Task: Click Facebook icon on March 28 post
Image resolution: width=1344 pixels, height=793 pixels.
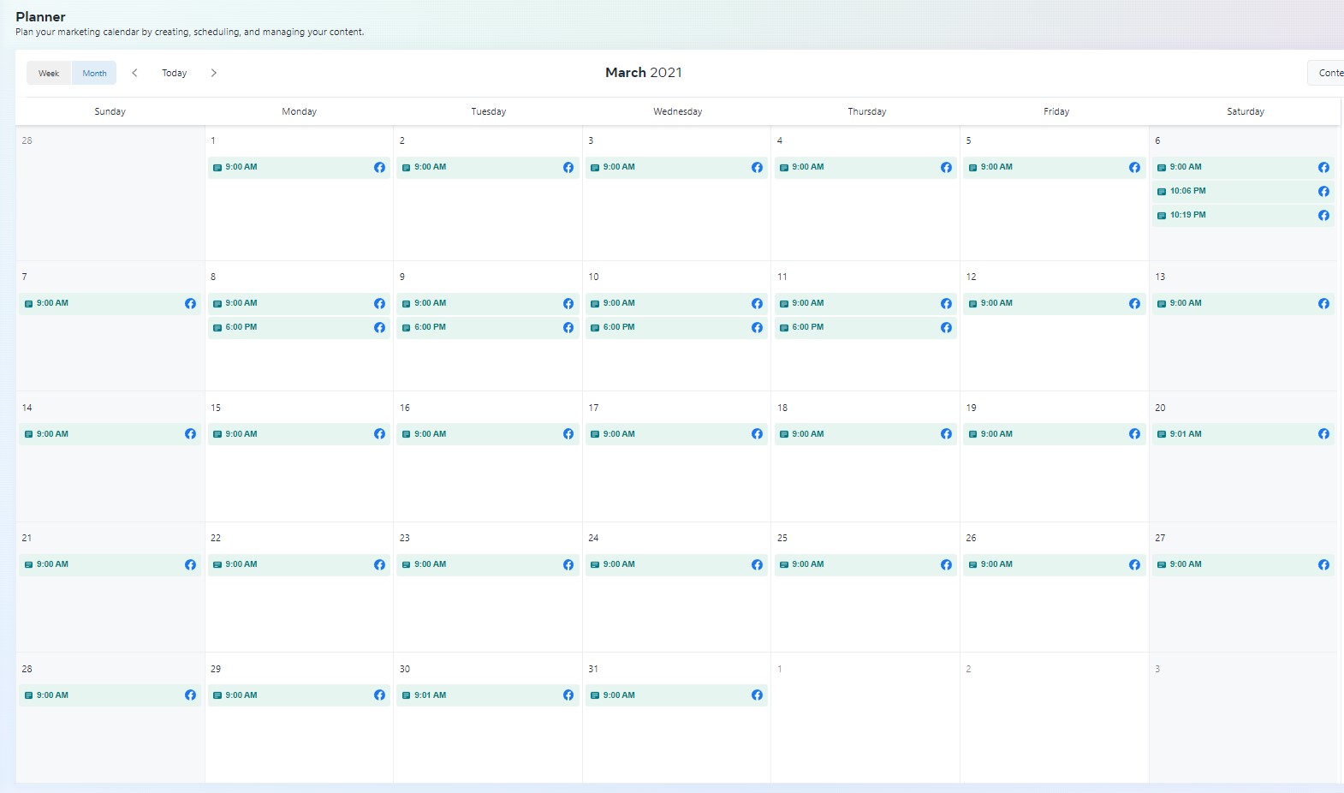Action: 190,695
